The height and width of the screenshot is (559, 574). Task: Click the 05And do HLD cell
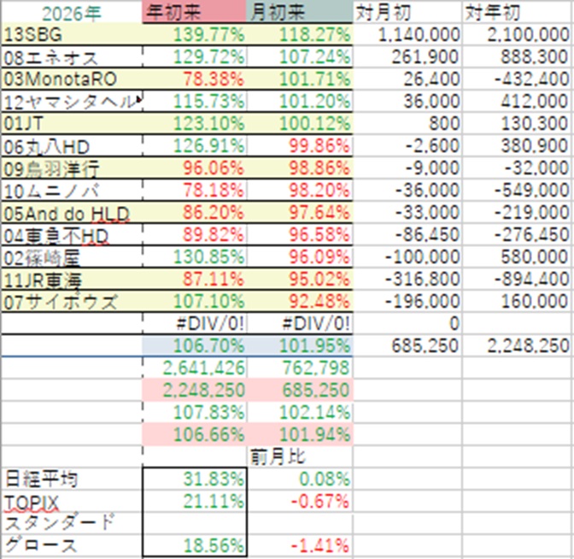72,213
